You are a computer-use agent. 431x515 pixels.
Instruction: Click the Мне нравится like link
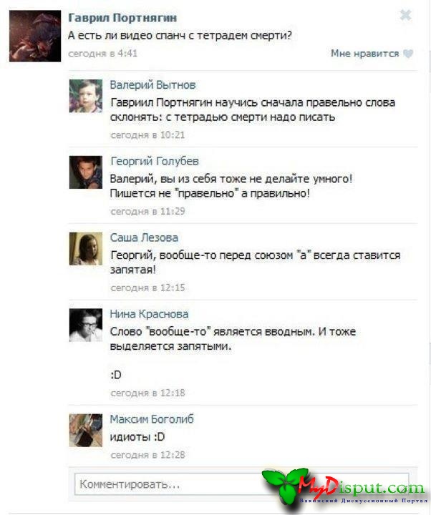365,54
